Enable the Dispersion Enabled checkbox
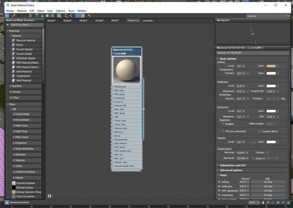 [x=223, y=124]
